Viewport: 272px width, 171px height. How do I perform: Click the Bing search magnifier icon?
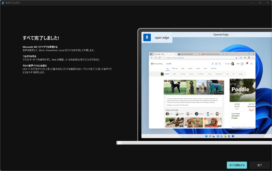(220, 64)
